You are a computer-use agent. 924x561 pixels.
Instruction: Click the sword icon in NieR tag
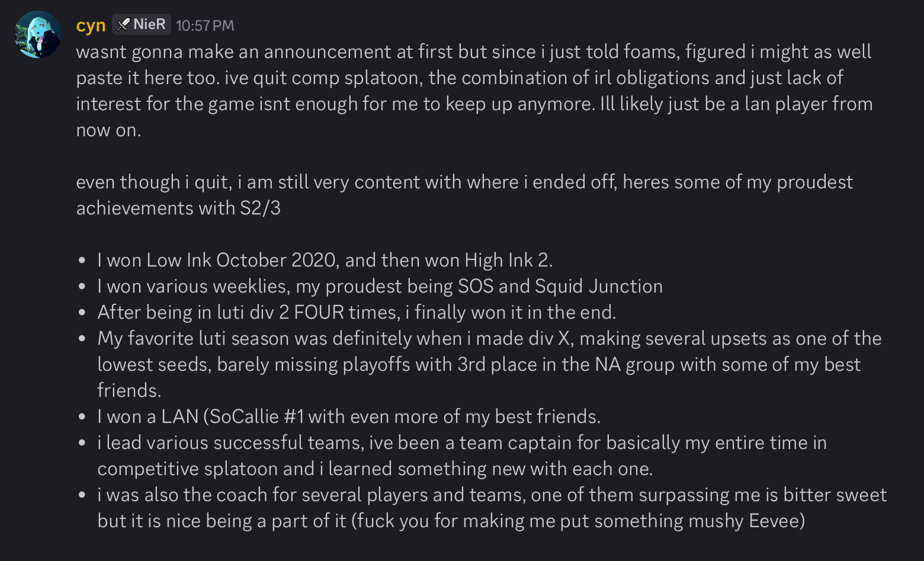pyautogui.click(x=123, y=24)
